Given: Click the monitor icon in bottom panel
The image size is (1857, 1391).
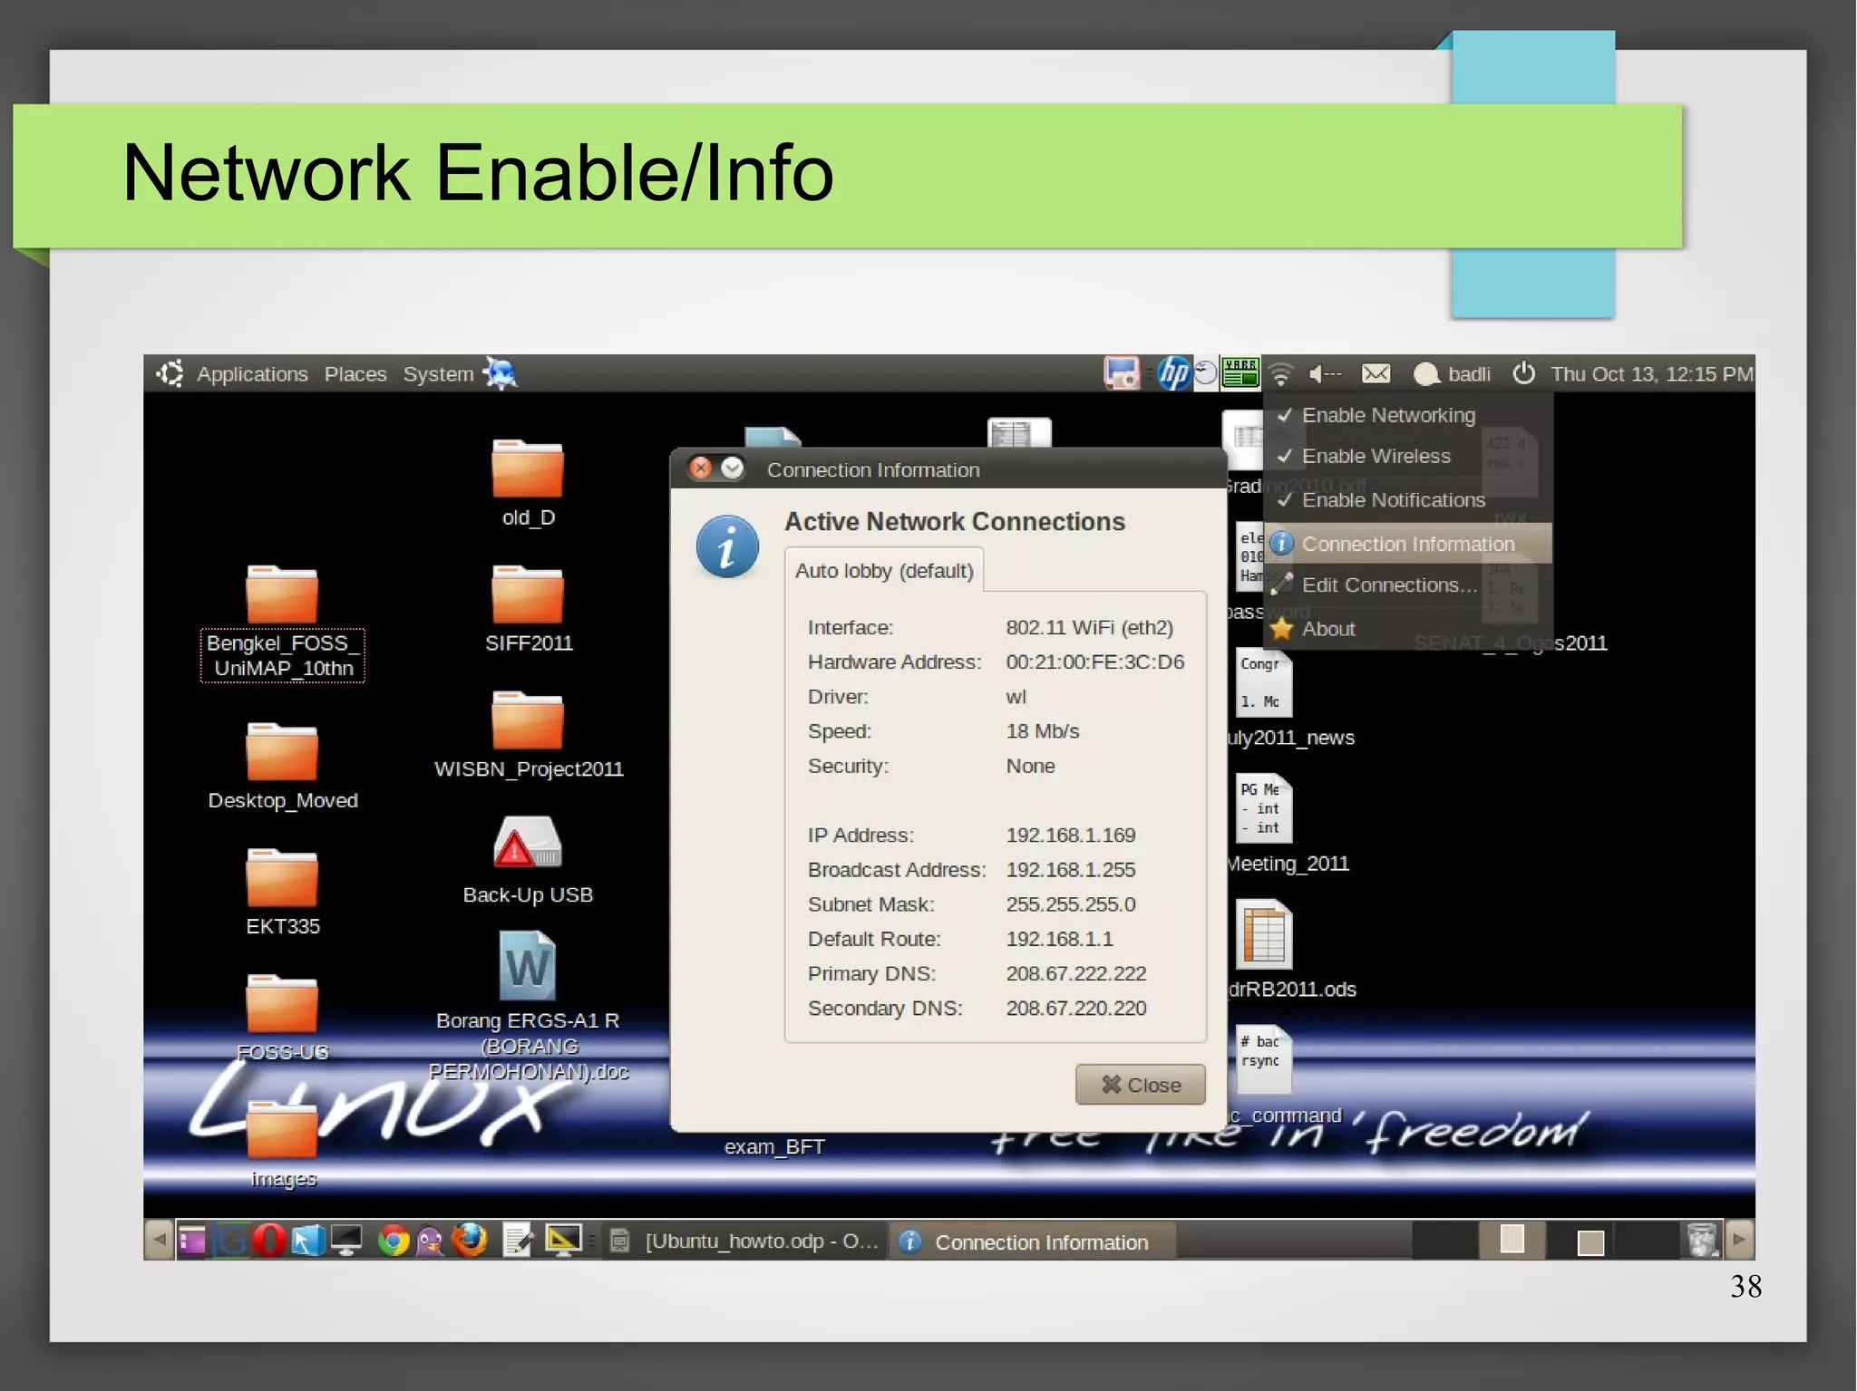Looking at the screenshot, I should (346, 1240).
